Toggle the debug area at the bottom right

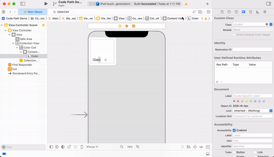(208, 154)
